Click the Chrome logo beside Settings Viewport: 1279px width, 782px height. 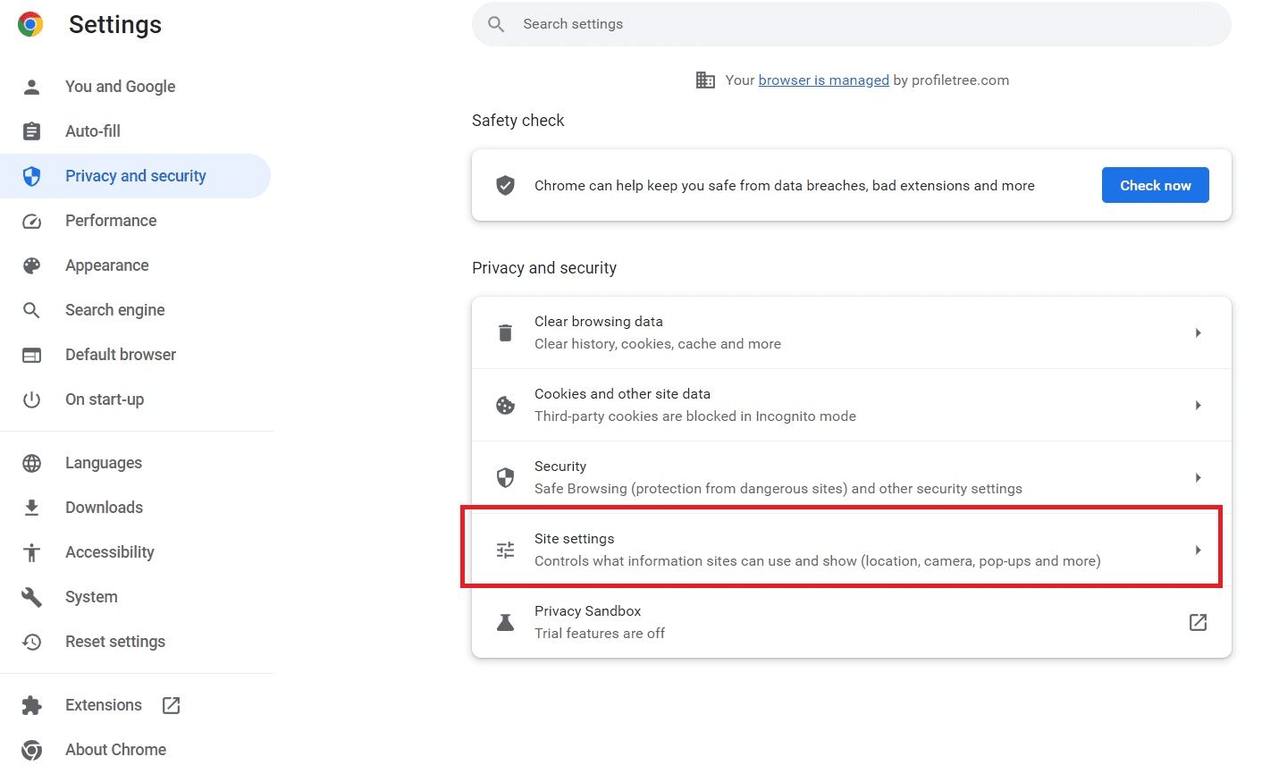30,24
